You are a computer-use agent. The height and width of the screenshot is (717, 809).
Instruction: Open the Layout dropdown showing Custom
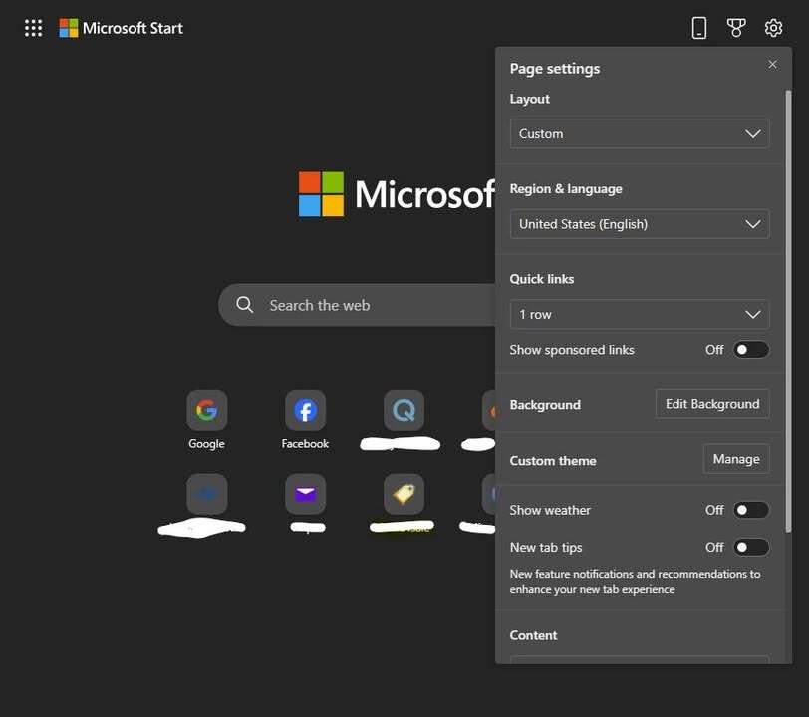639,133
